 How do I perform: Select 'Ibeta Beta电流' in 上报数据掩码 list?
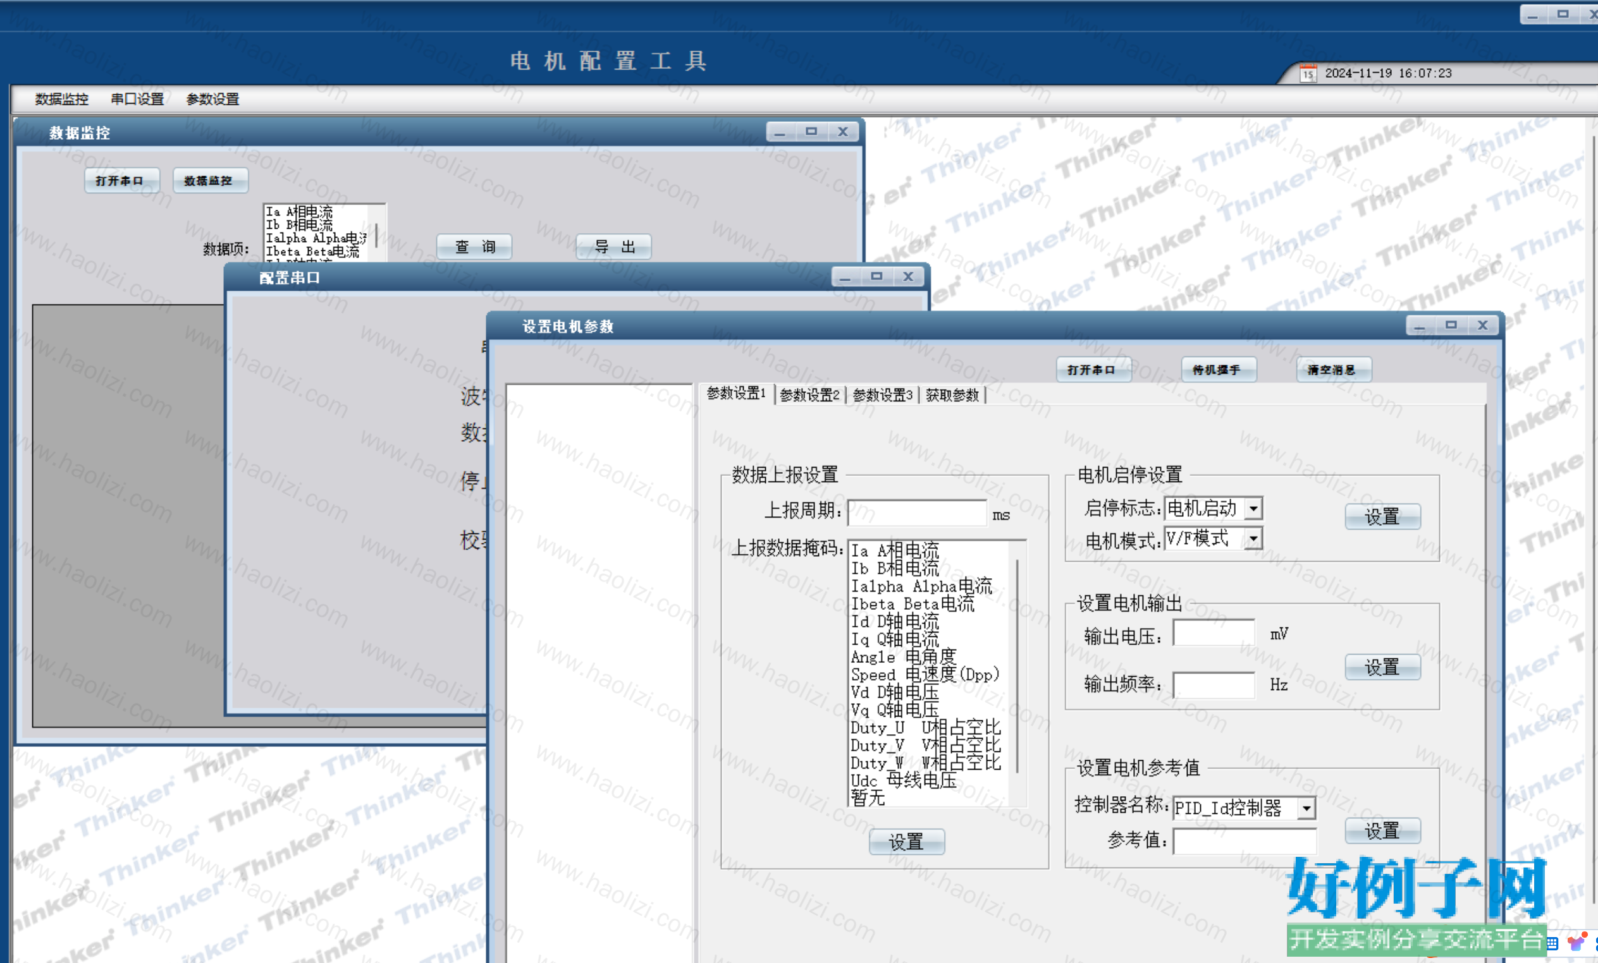point(913,604)
